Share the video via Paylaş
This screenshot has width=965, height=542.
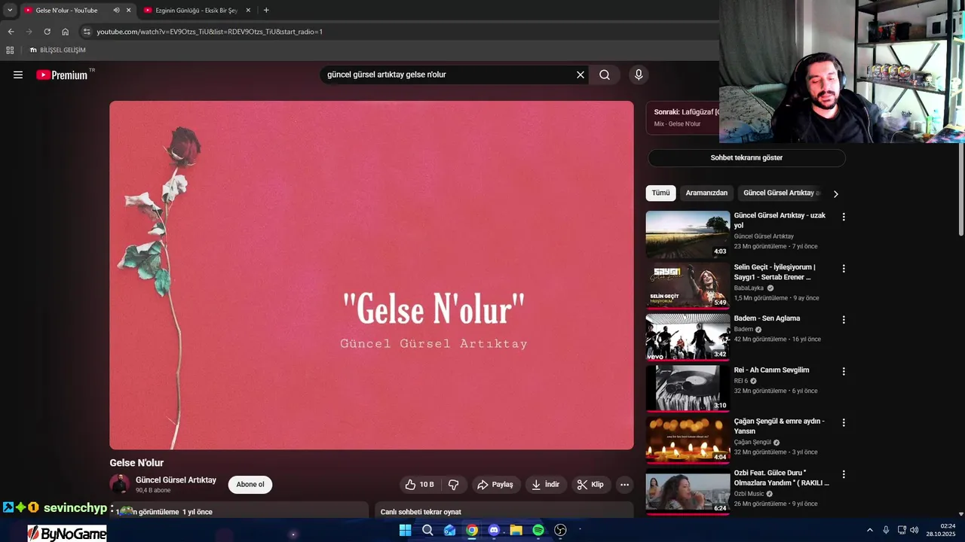point(496,485)
